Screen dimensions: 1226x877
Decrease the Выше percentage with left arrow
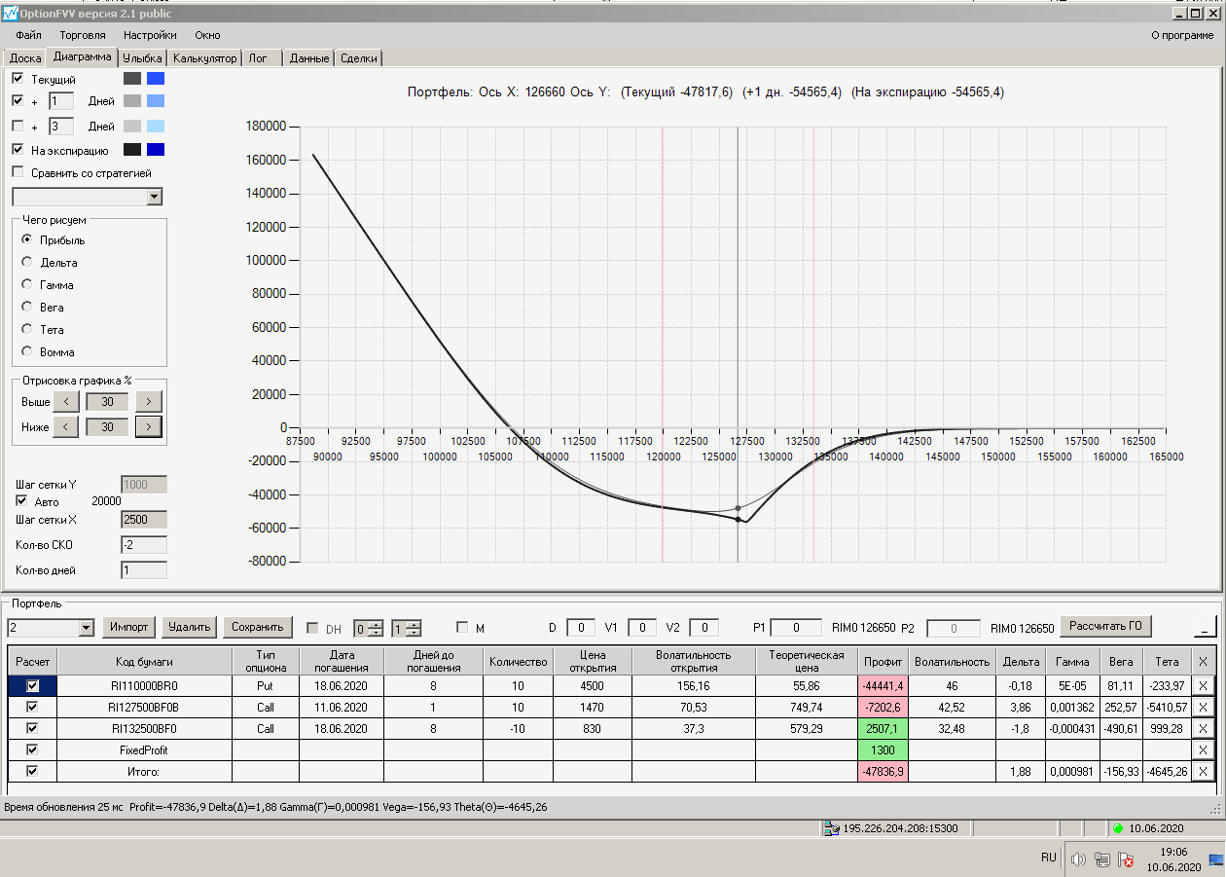65,401
